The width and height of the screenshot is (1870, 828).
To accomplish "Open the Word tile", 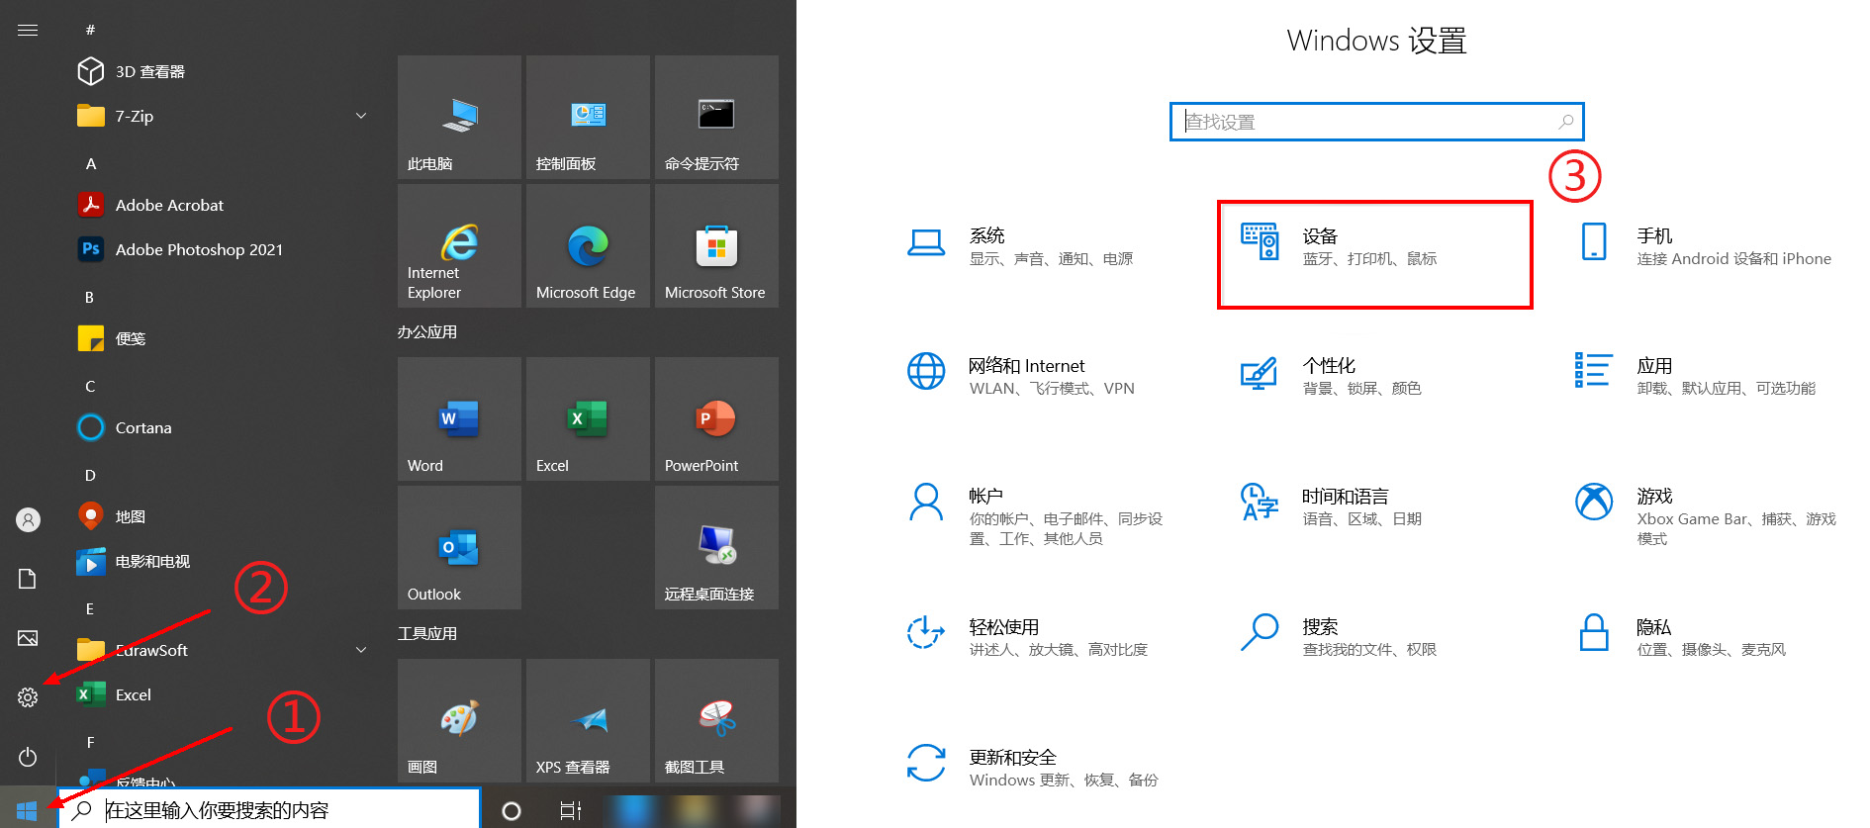I will tap(459, 419).
